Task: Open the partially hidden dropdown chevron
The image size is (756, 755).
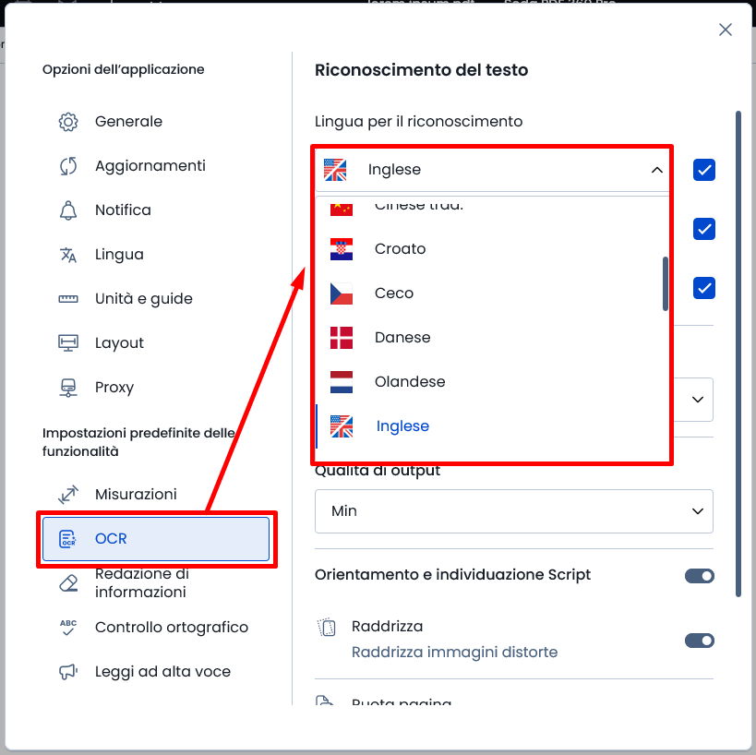Action: [x=697, y=400]
